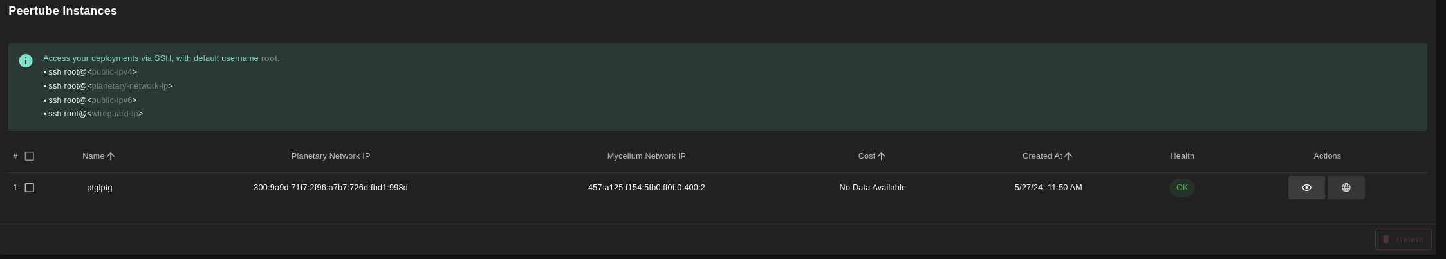Select the checkbox for row ptglptg
Viewport: 1446px width, 259px height.
click(30, 188)
